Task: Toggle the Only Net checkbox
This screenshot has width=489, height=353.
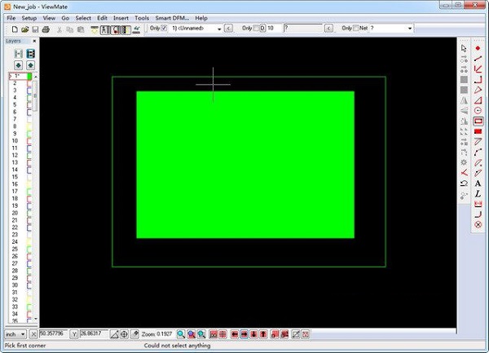Action: point(355,29)
